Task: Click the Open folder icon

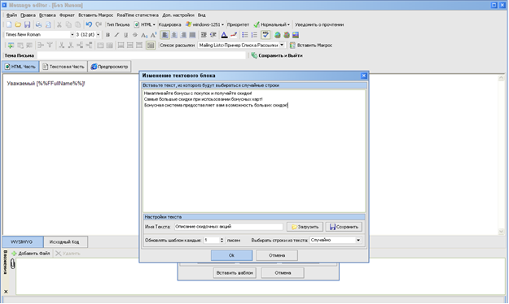Action: click(x=18, y=24)
